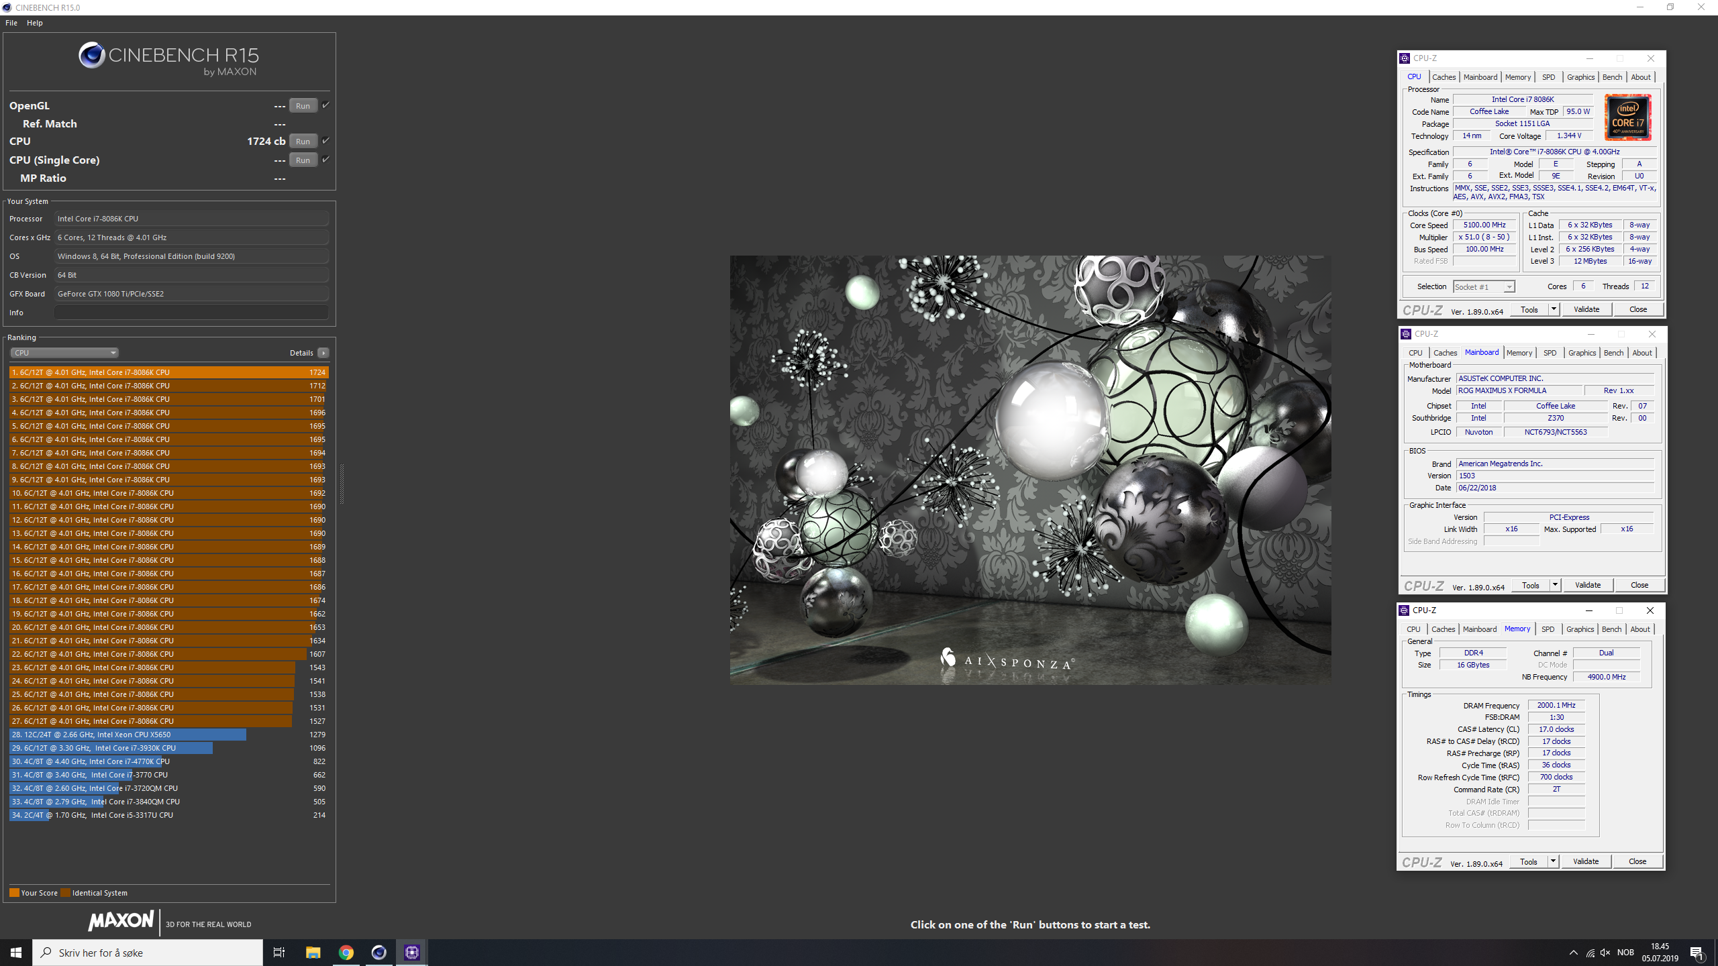Click Tools button in top CPU-Z window
Image resolution: width=1718 pixels, height=966 pixels.
coord(1529,309)
